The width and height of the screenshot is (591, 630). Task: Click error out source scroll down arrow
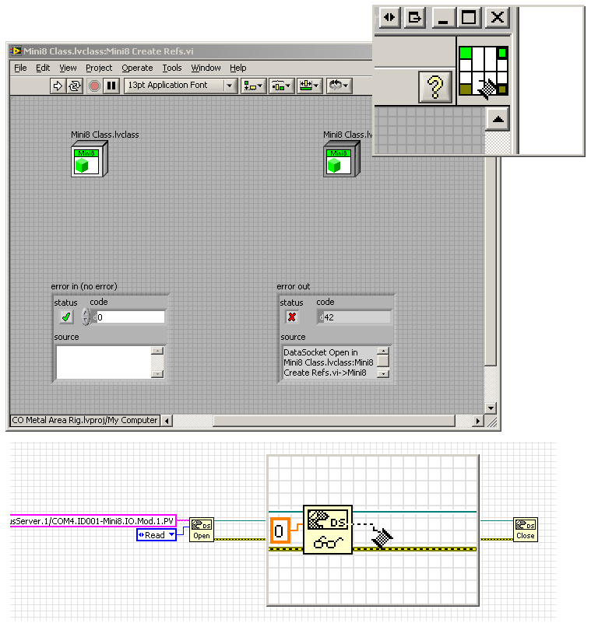(x=383, y=374)
